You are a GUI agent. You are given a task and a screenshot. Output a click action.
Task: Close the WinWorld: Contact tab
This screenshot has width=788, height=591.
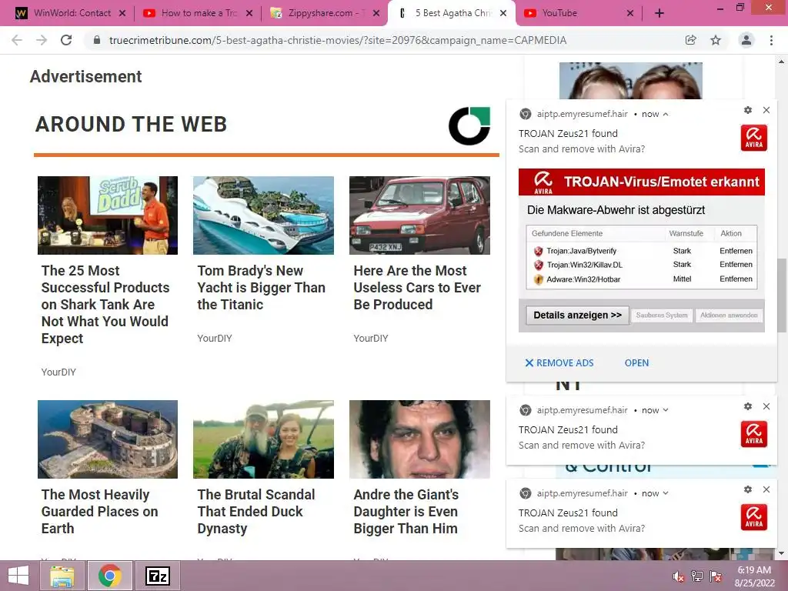pyautogui.click(x=122, y=14)
